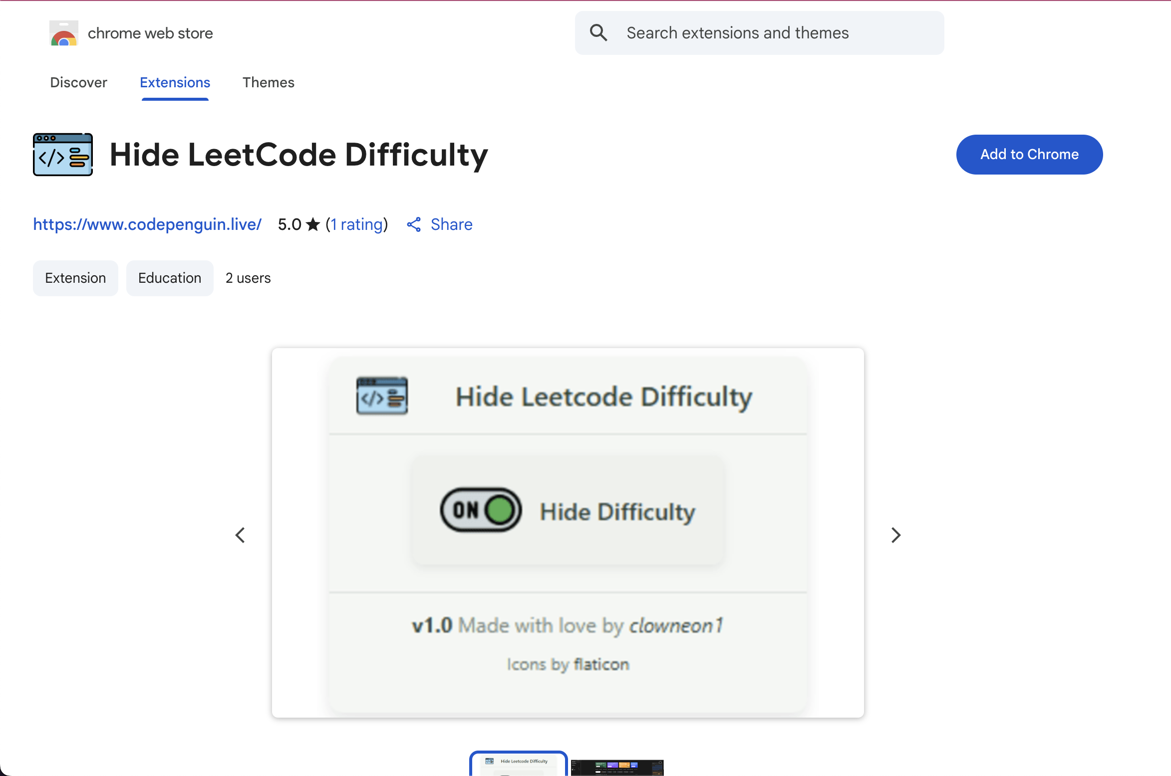The height and width of the screenshot is (776, 1171).
Task: Click the Extensions tab underline indicator
Action: 175,100
